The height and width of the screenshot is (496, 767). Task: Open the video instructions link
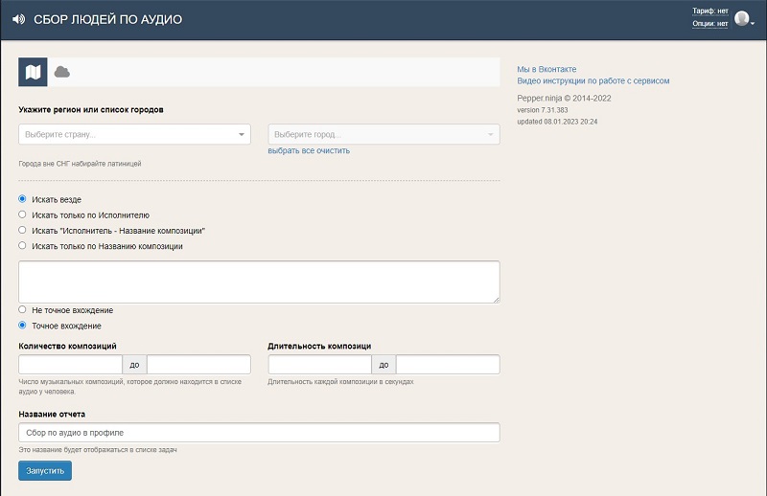pos(593,81)
